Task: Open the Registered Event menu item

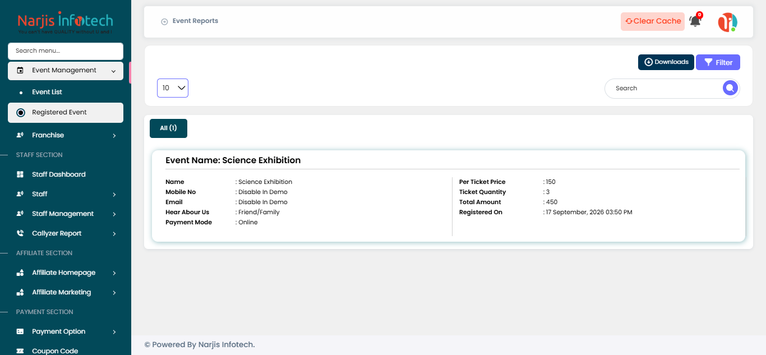Action: [x=66, y=113]
